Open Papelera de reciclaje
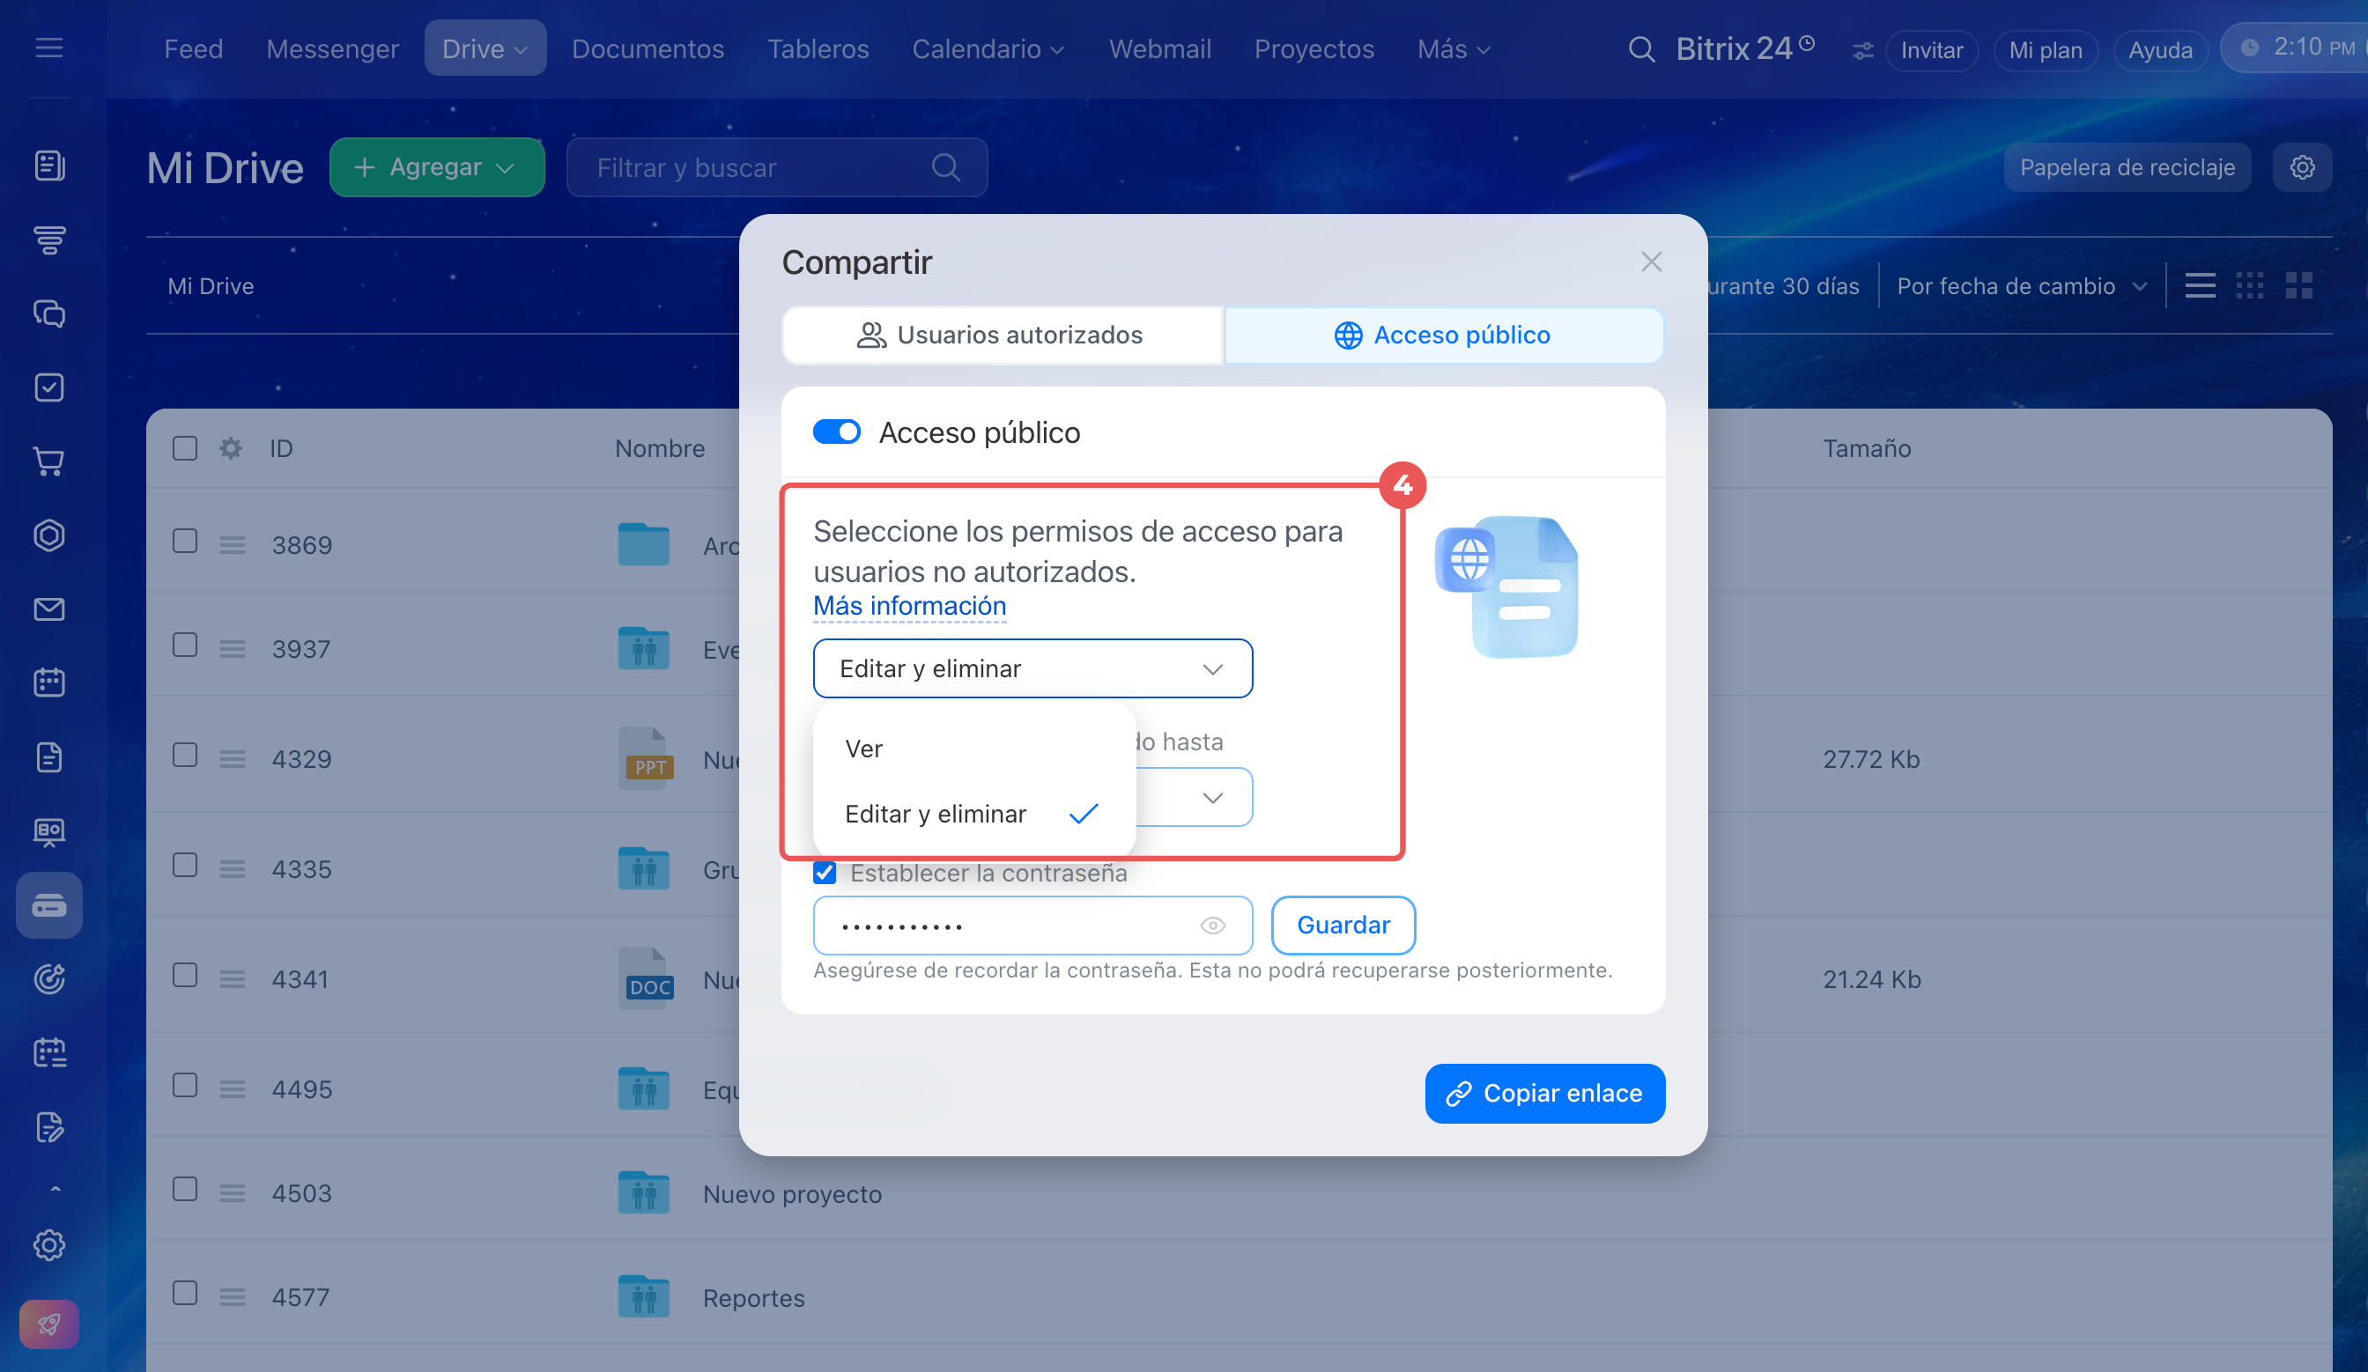 (2127, 167)
